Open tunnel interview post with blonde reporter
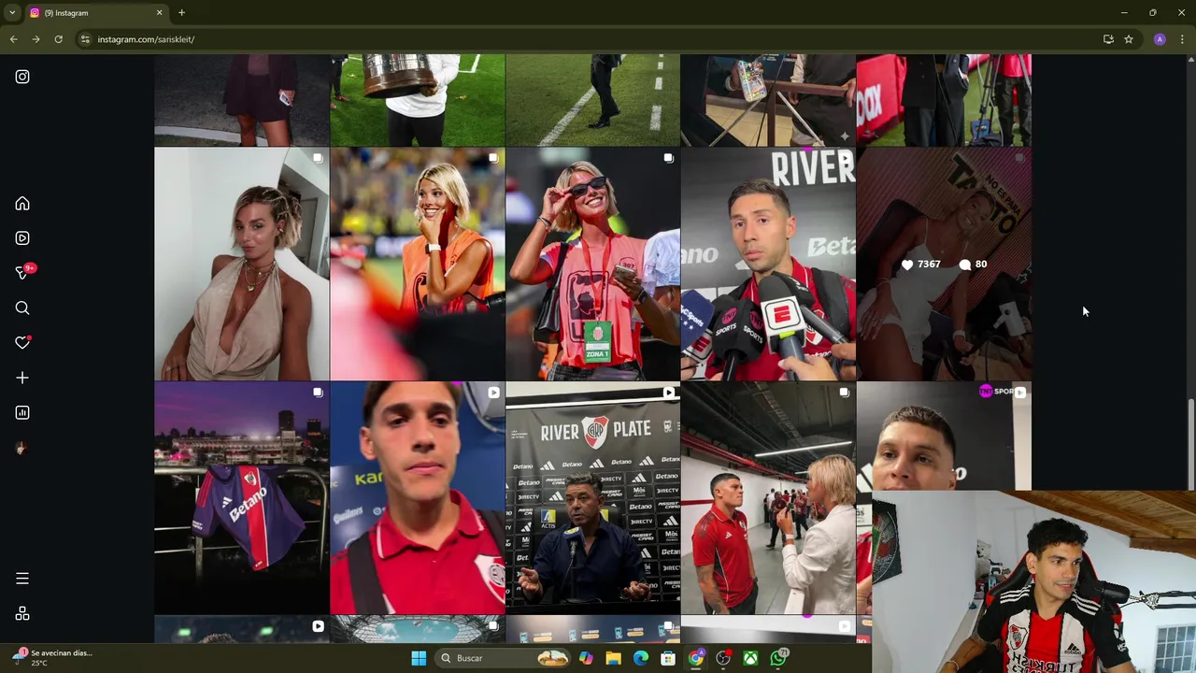Viewport: 1196px width, 673px height. pyautogui.click(x=768, y=497)
